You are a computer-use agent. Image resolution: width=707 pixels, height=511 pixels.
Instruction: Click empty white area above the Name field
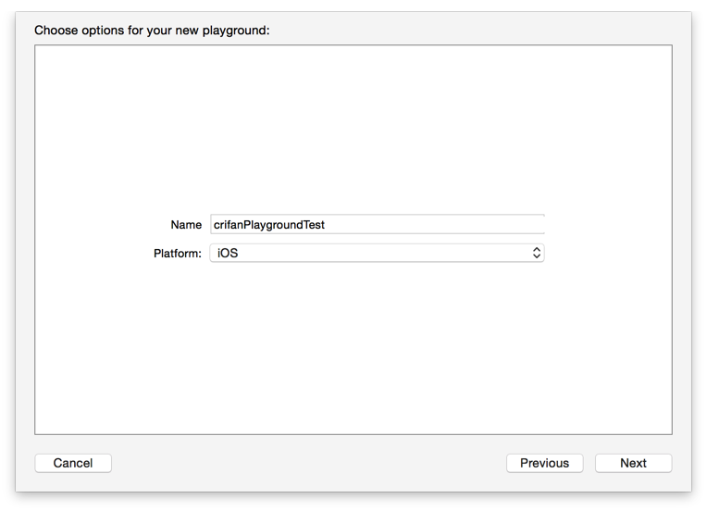pos(352,130)
